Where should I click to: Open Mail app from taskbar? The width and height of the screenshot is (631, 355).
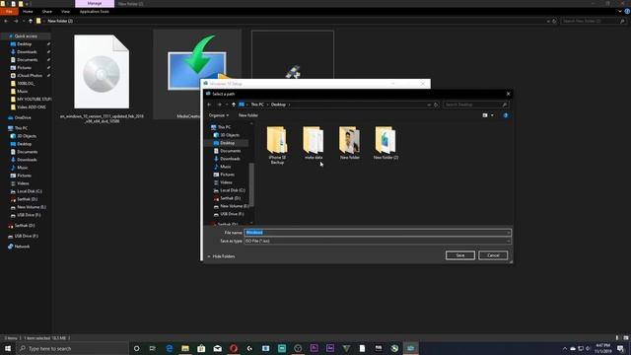[217, 348]
